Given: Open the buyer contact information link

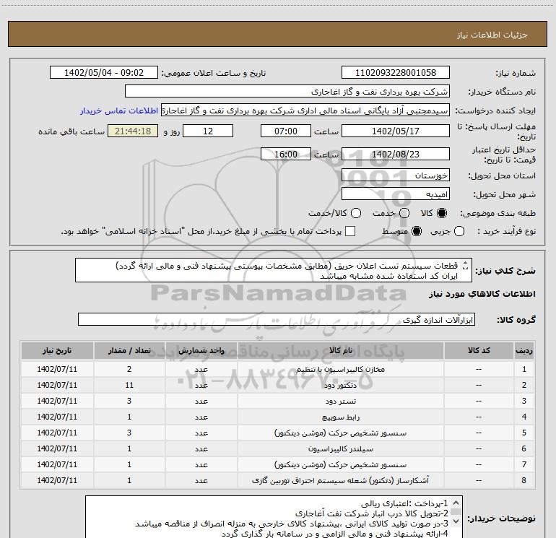Looking at the screenshot, I should [119, 110].
